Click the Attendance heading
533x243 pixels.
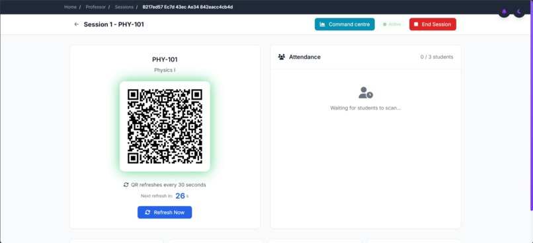pyautogui.click(x=305, y=57)
